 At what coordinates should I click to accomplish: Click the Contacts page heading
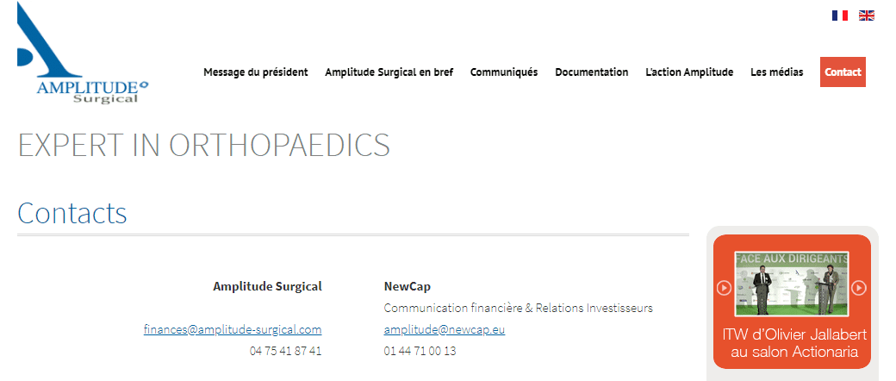click(72, 213)
